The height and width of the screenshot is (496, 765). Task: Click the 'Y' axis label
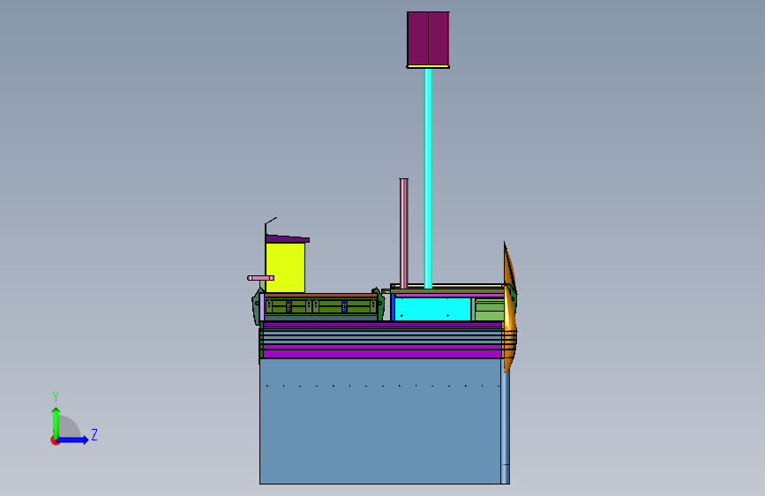click(x=56, y=397)
